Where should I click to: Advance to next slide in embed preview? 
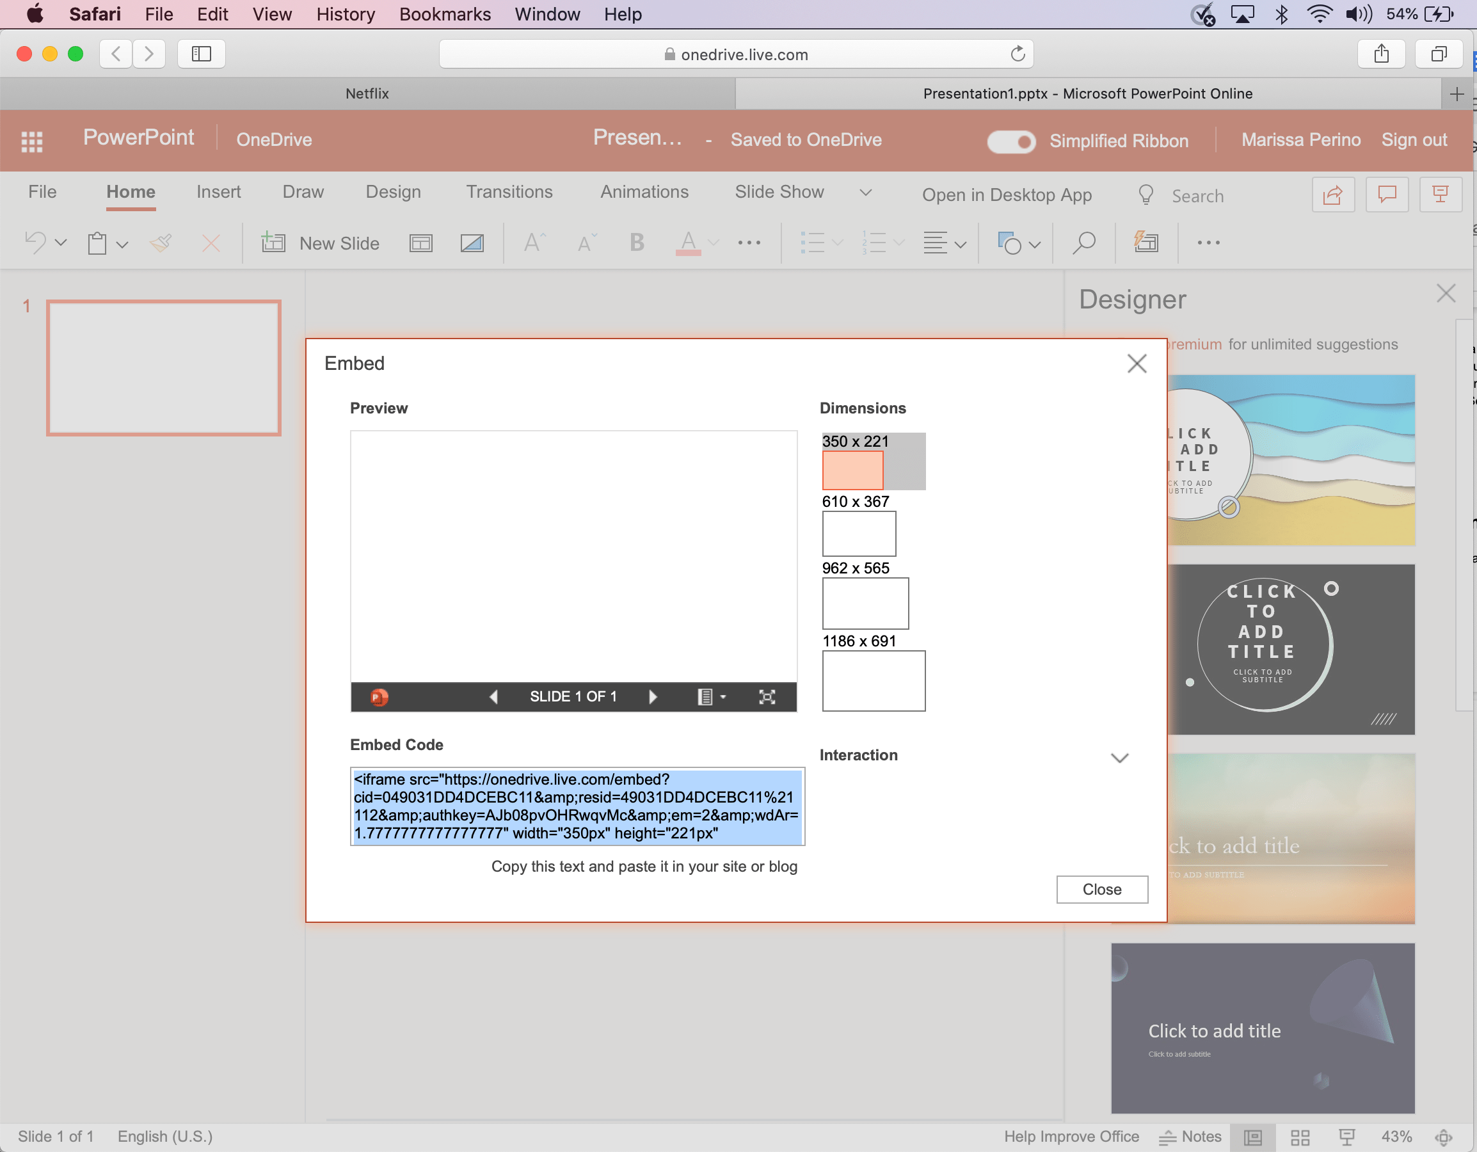pos(652,696)
